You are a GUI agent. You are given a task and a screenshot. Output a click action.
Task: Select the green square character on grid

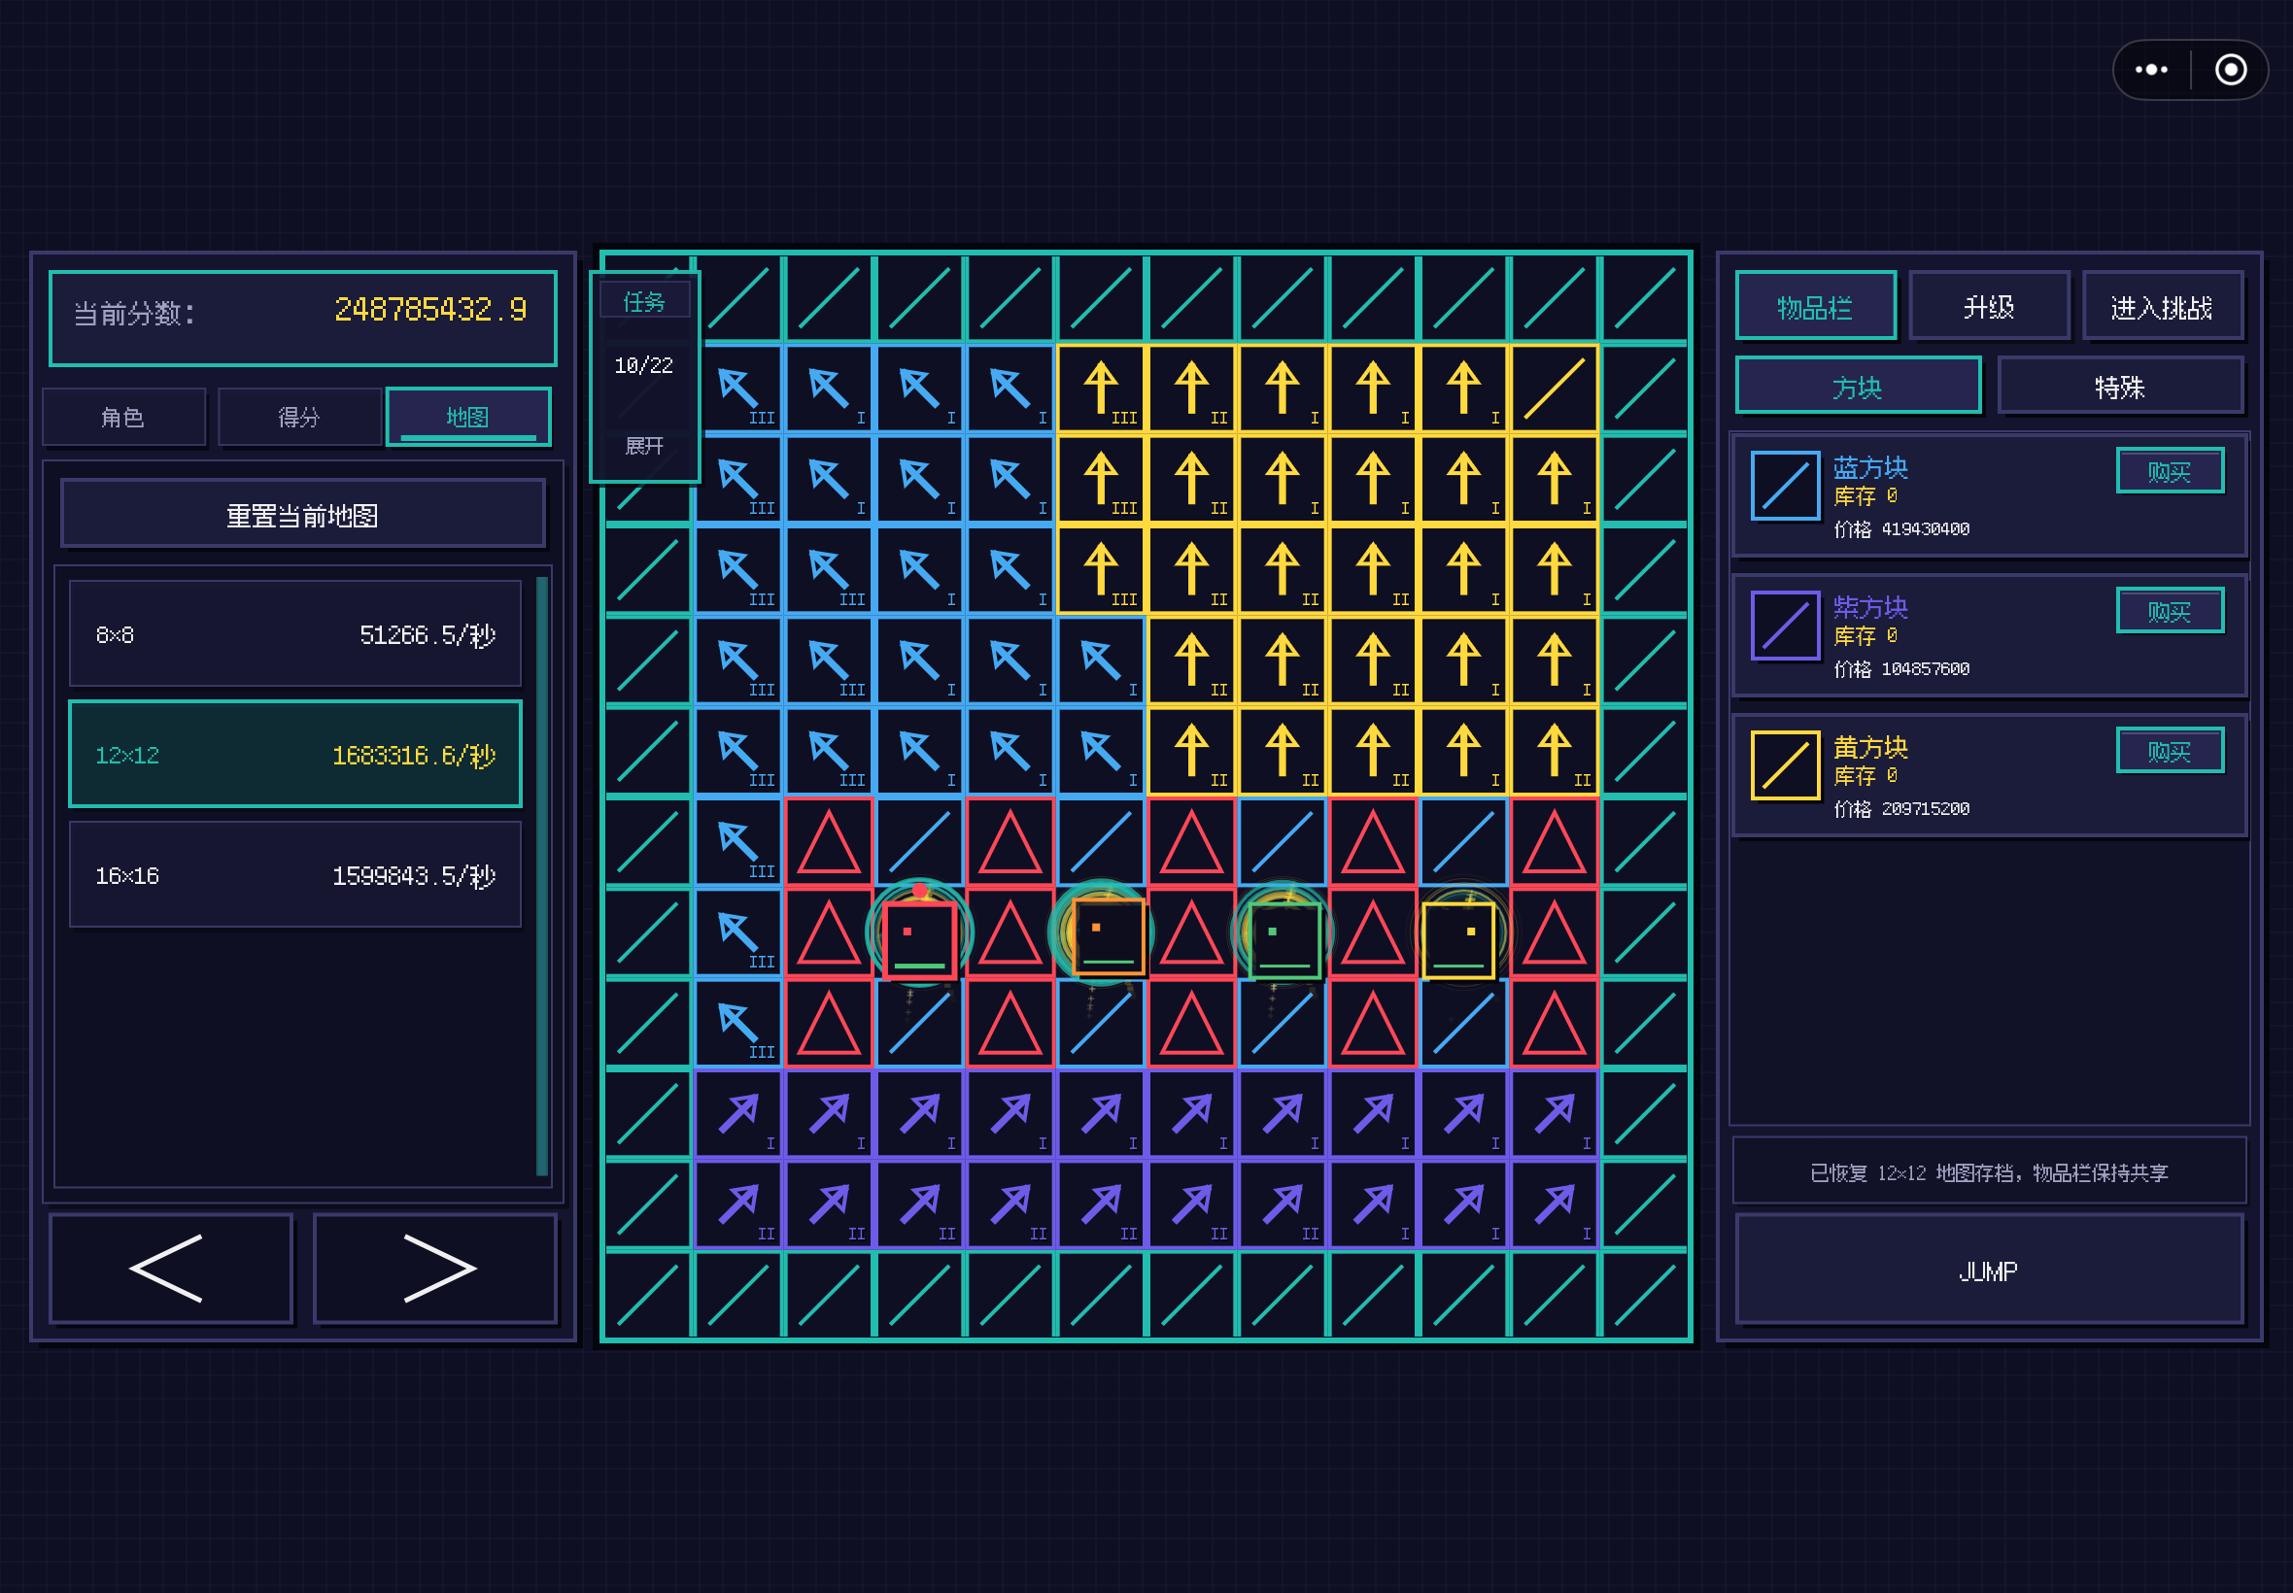coord(1283,939)
